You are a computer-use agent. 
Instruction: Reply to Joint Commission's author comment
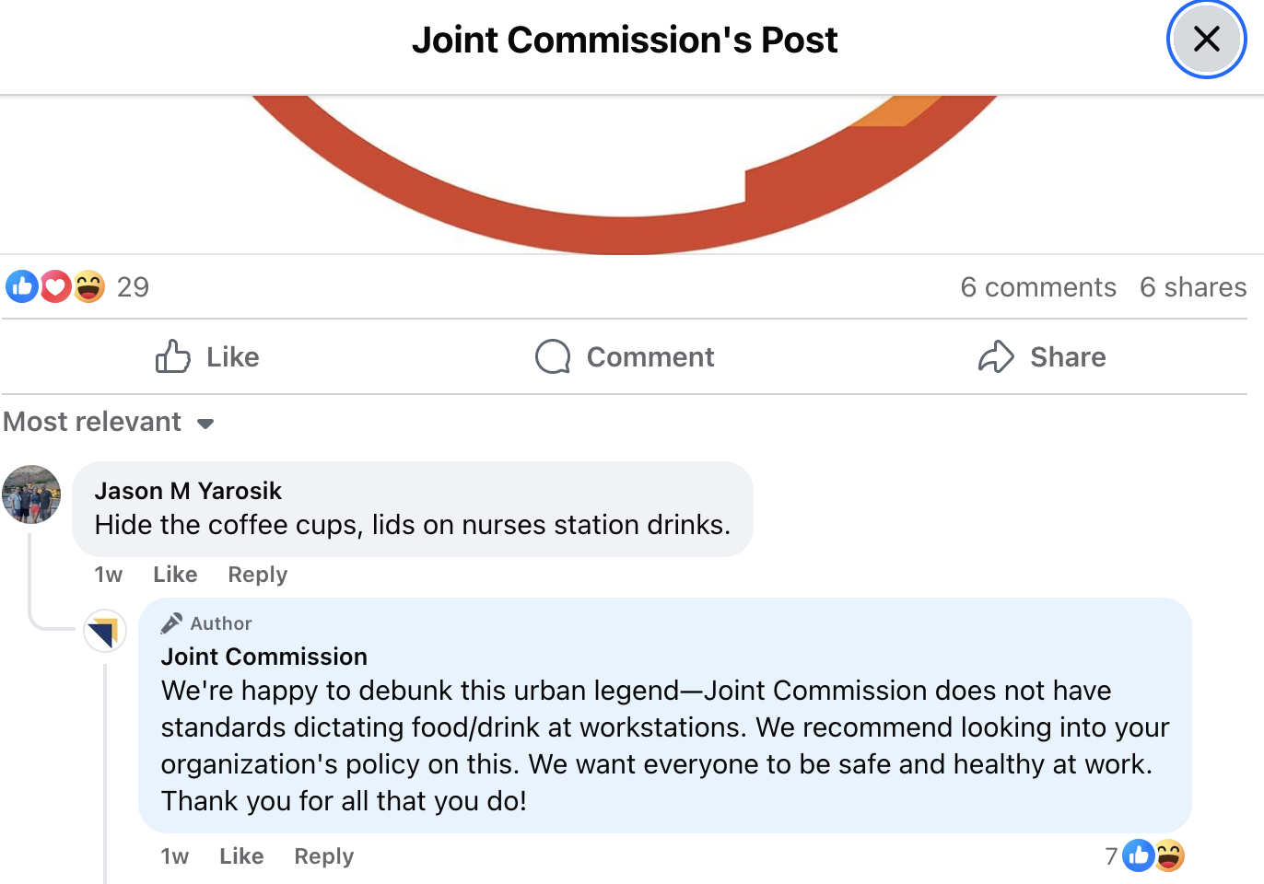[323, 856]
